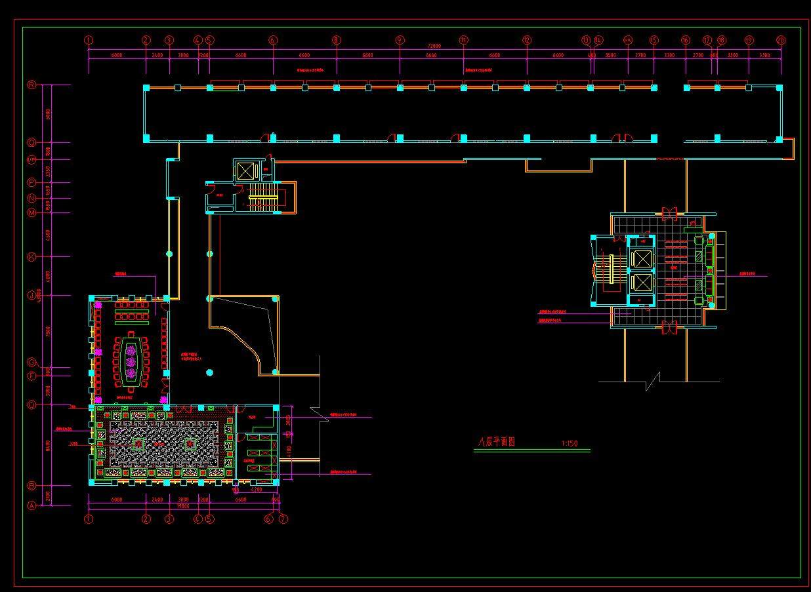Click the 4200 dimension text below the carpet room
Viewport: 811px width, 592px height.
257,489
